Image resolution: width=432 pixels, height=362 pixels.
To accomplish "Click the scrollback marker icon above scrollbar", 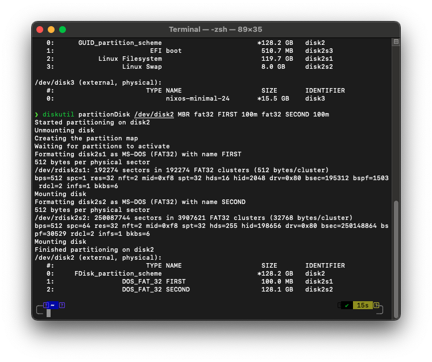I will pos(396,42).
